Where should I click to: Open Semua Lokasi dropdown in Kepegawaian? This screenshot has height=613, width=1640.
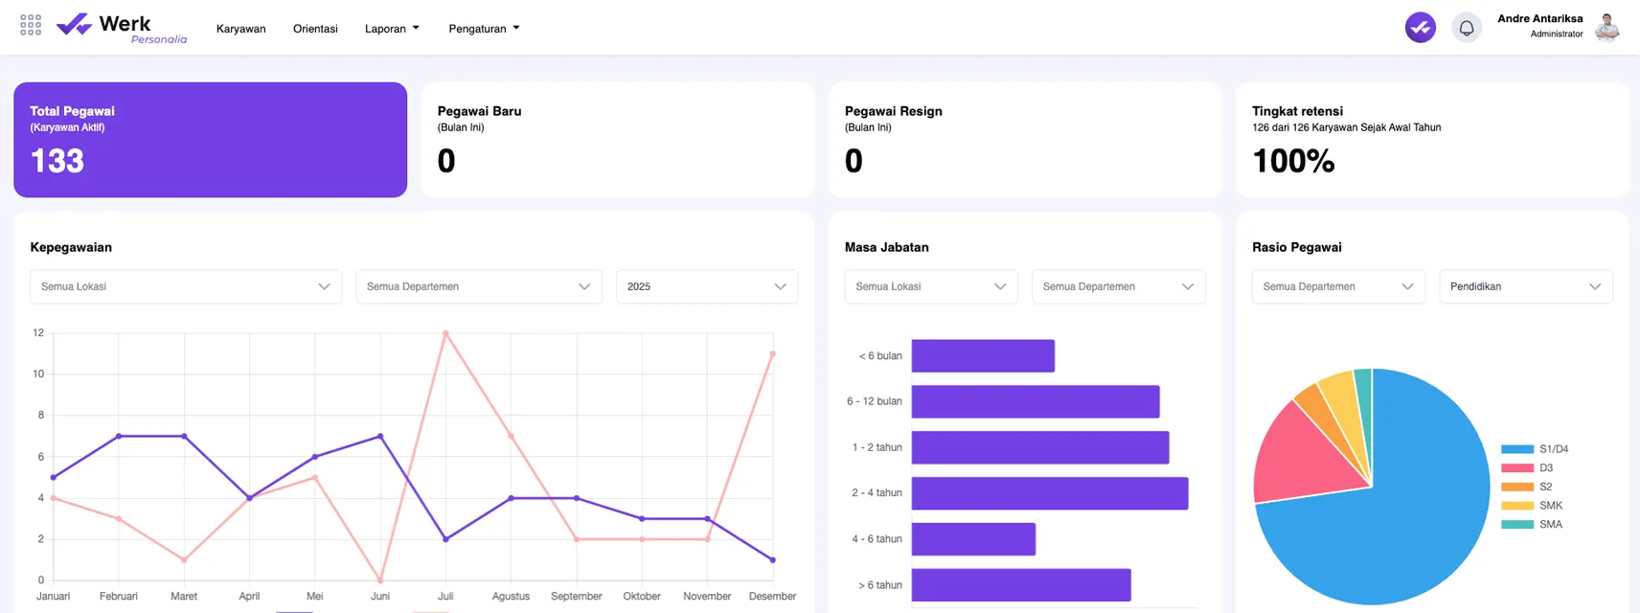(x=186, y=286)
